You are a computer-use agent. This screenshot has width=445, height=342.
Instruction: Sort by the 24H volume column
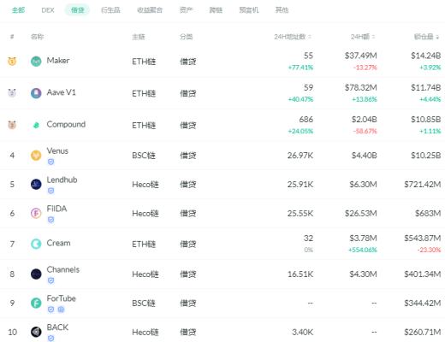click(x=363, y=37)
